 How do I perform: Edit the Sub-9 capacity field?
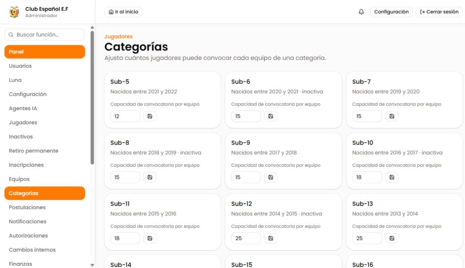click(x=246, y=177)
